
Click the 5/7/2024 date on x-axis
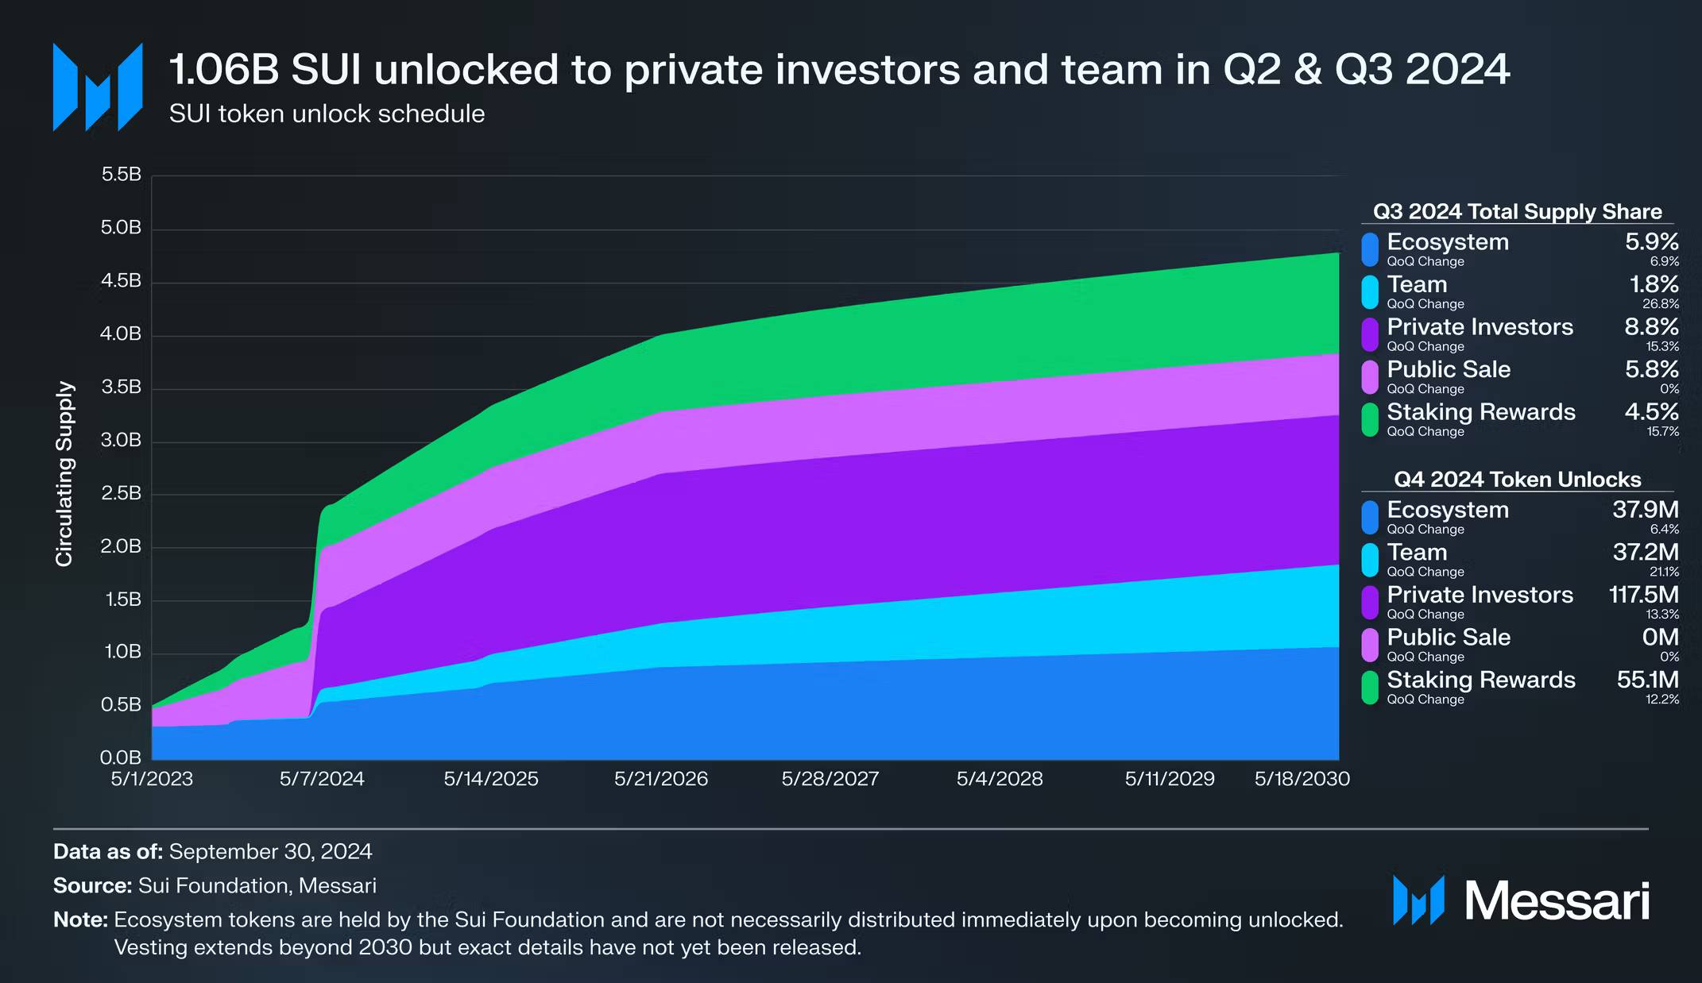322,779
